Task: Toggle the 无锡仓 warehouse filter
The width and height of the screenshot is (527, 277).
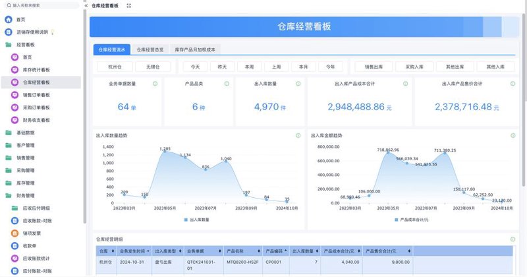Action: click(153, 67)
